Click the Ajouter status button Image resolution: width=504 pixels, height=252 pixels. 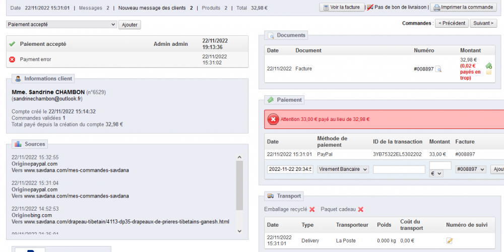pos(130,25)
